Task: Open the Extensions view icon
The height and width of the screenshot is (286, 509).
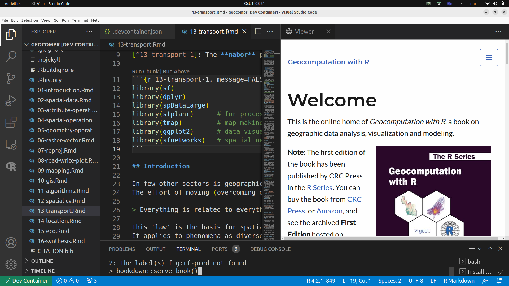Action: [11, 122]
